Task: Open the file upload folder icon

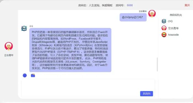Action: [33, 75]
